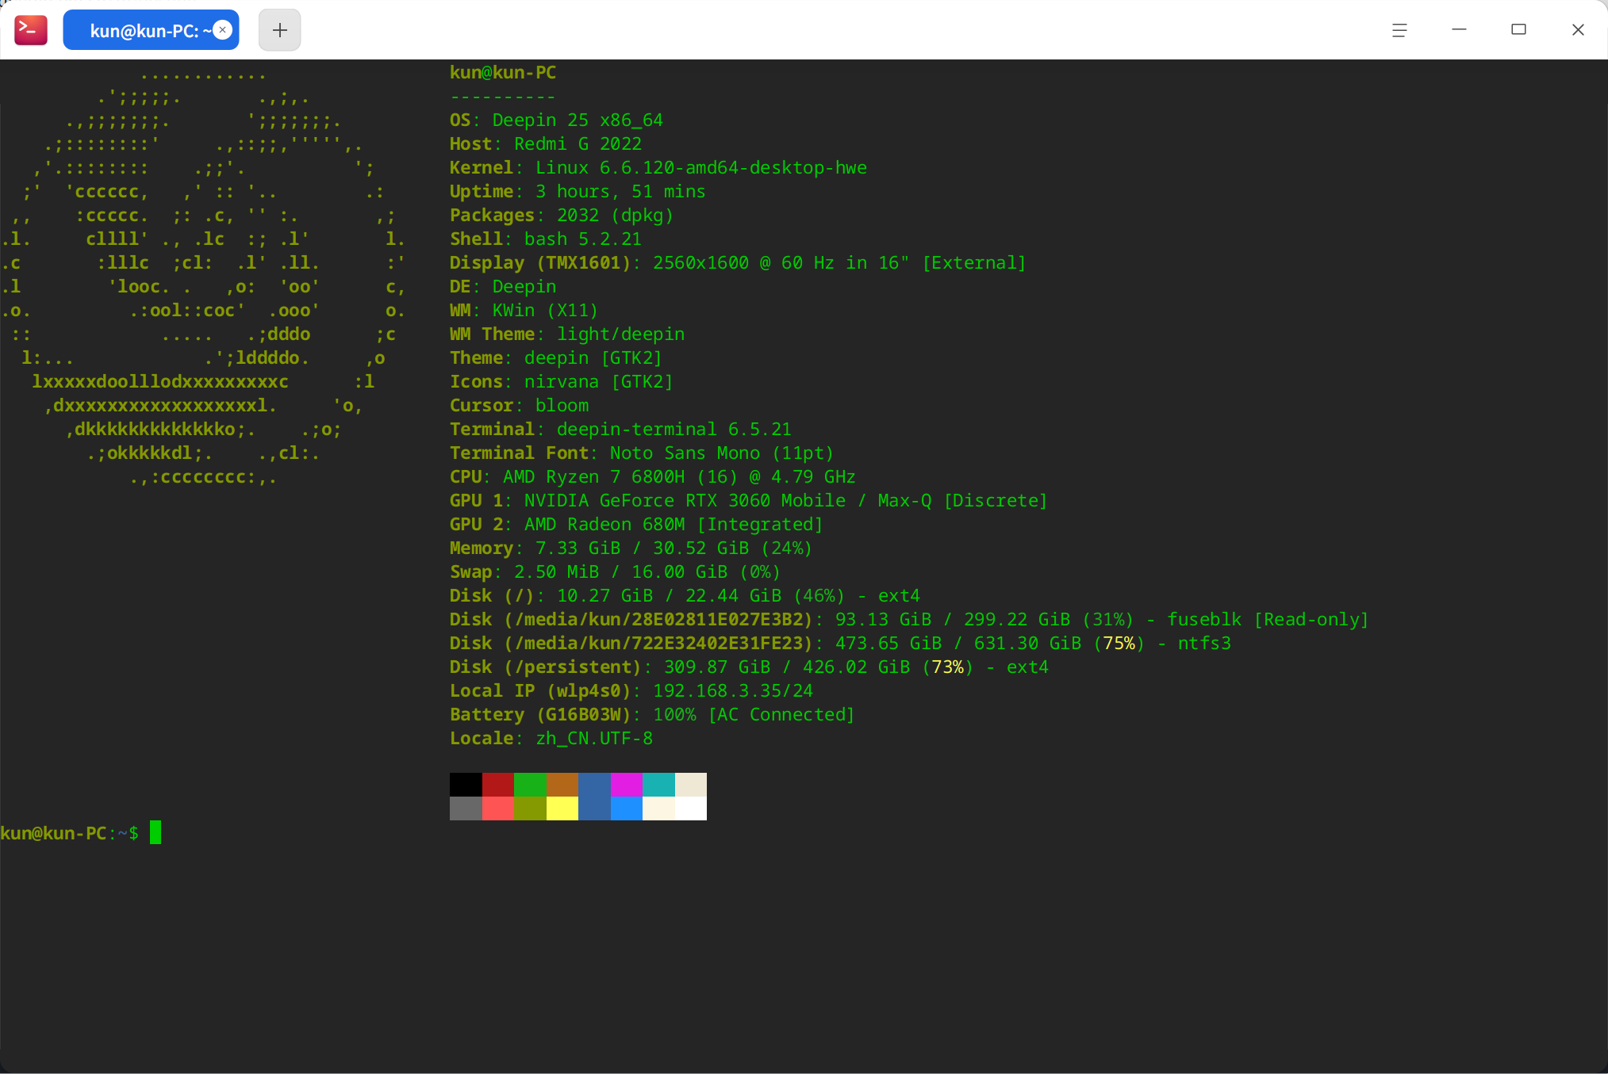
Task: Close the kun@kun-PC tab
Action: click(x=223, y=30)
